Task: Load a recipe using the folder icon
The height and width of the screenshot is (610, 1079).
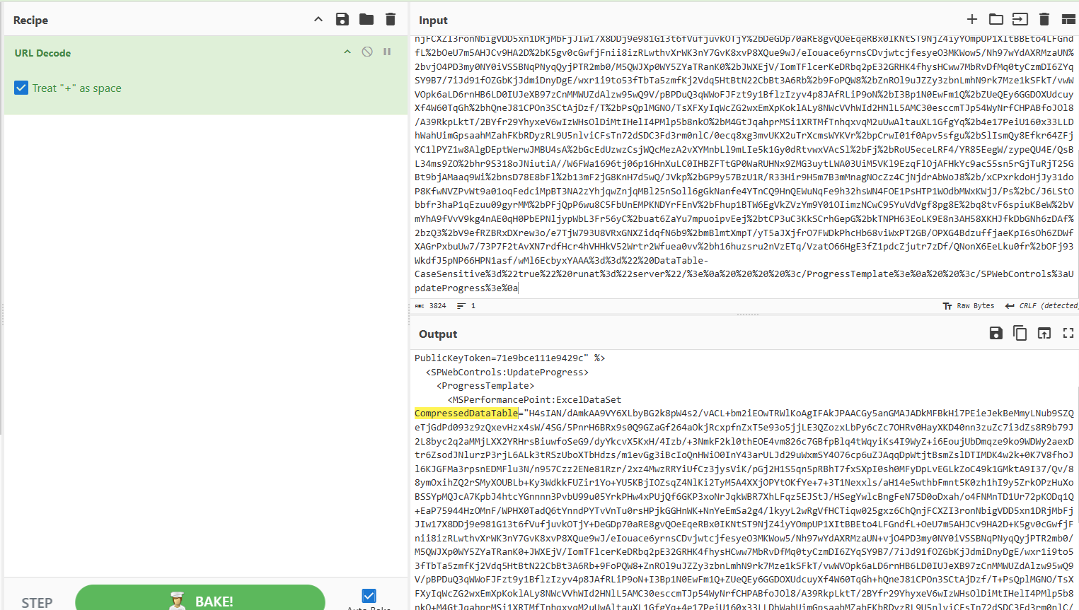Action: pyautogui.click(x=367, y=20)
